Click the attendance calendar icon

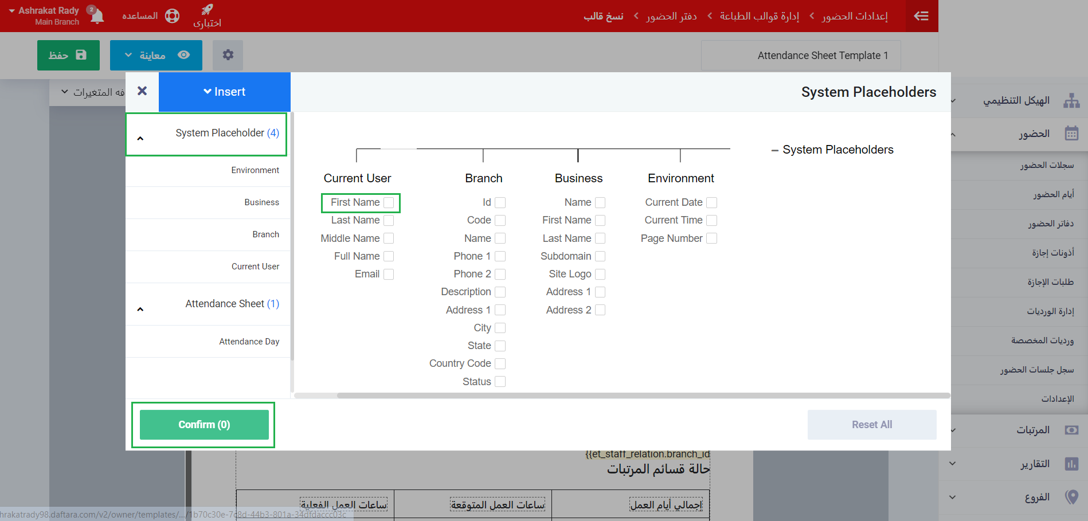(1071, 134)
